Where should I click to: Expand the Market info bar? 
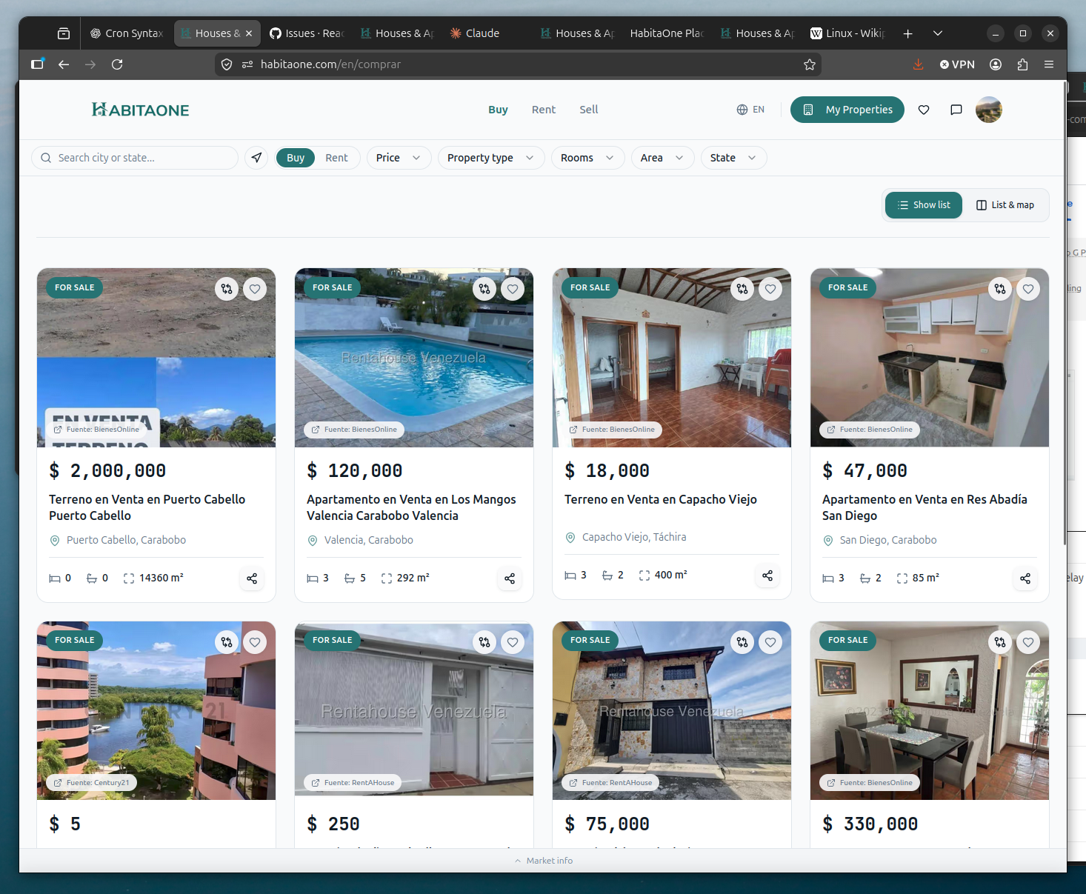click(543, 861)
